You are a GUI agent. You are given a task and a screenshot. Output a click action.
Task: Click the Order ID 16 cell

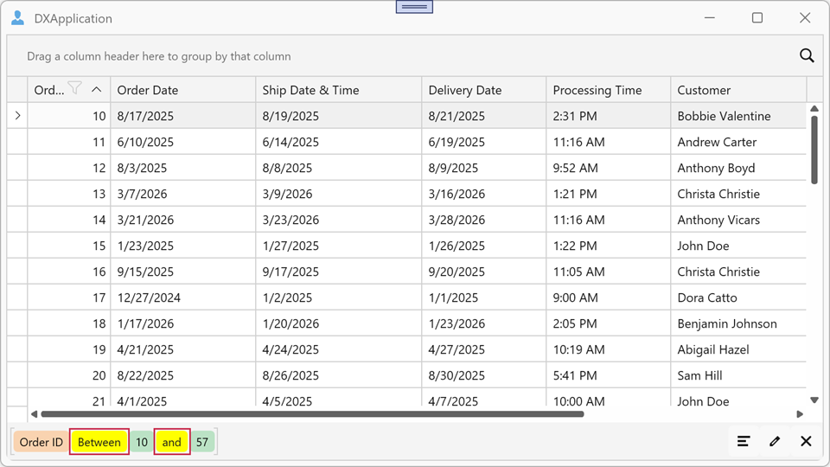69,272
